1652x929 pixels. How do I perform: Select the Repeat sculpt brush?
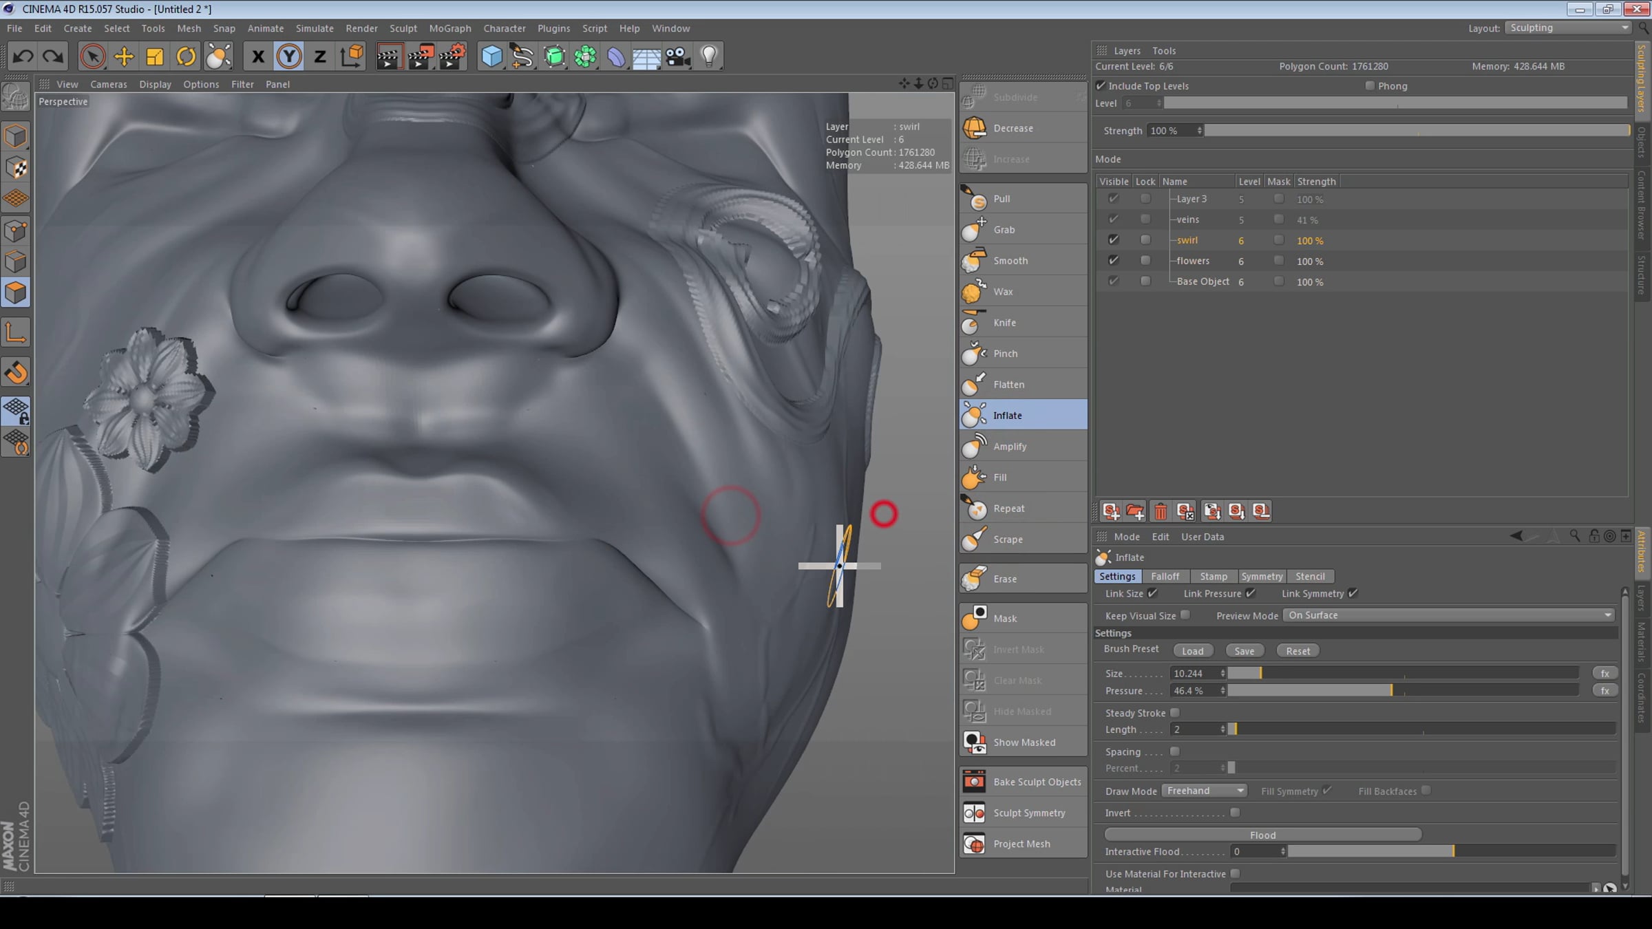point(1023,509)
